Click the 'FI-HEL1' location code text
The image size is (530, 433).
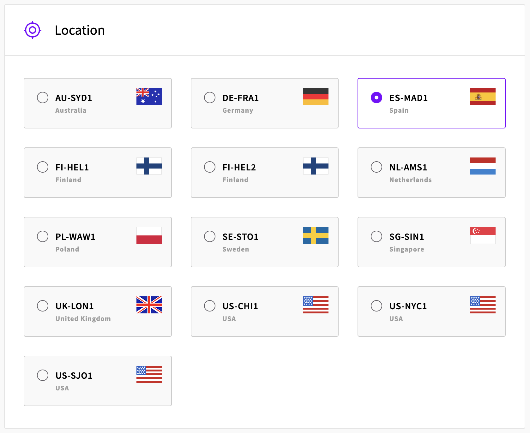click(x=72, y=167)
